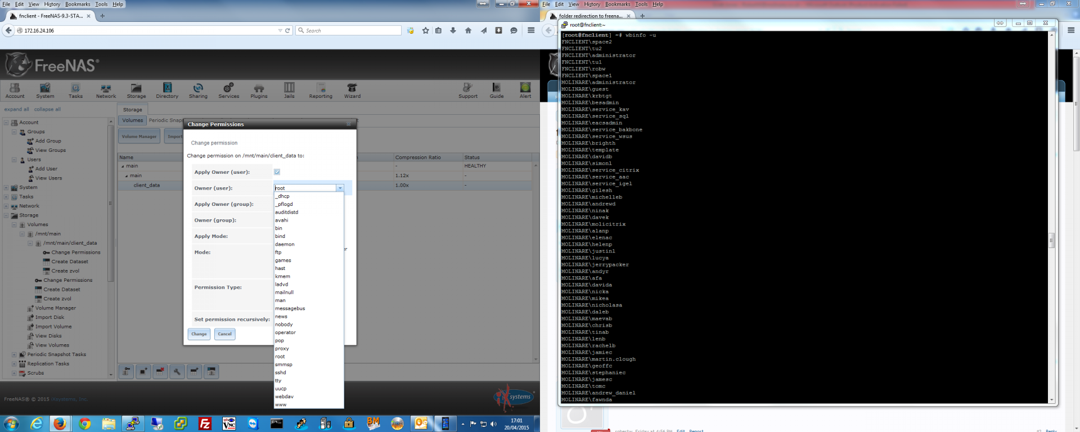Image resolution: width=1080 pixels, height=432 pixels.
Task: Collapse the Groups tree node
Action: (x=14, y=132)
